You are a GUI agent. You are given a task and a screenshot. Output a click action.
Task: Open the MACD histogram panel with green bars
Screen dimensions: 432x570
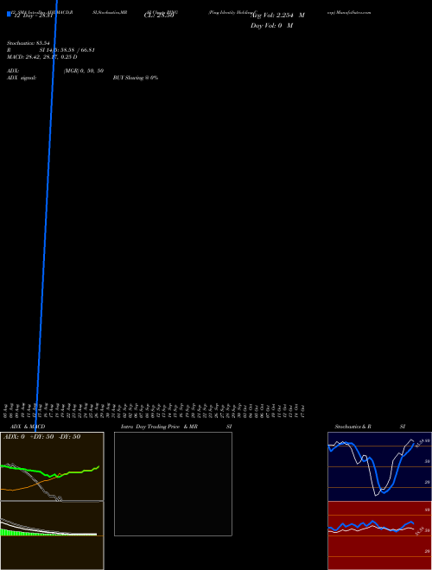point(52,535)
